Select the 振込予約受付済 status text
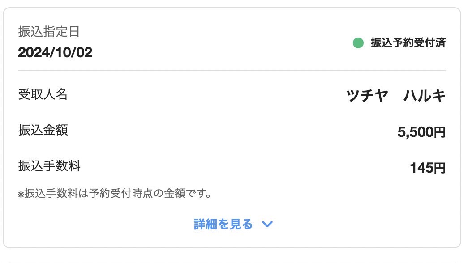 point(408,42)
